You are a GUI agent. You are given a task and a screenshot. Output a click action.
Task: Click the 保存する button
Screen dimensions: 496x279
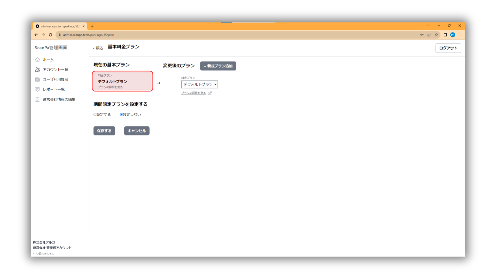(x=104, y=131)
